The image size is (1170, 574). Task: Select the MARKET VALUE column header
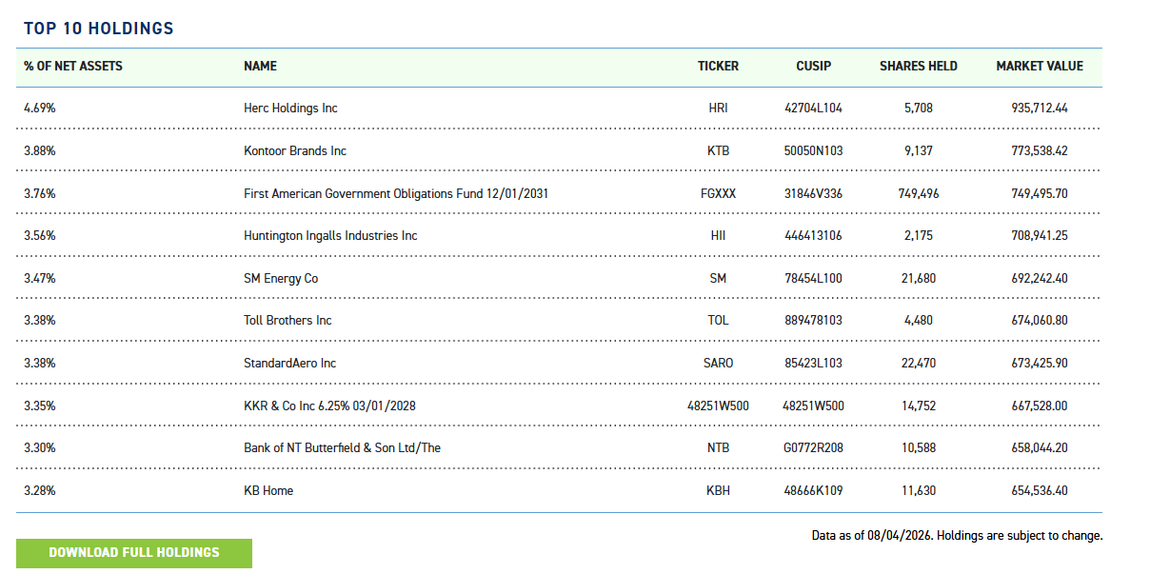[x=1040, y=67]
